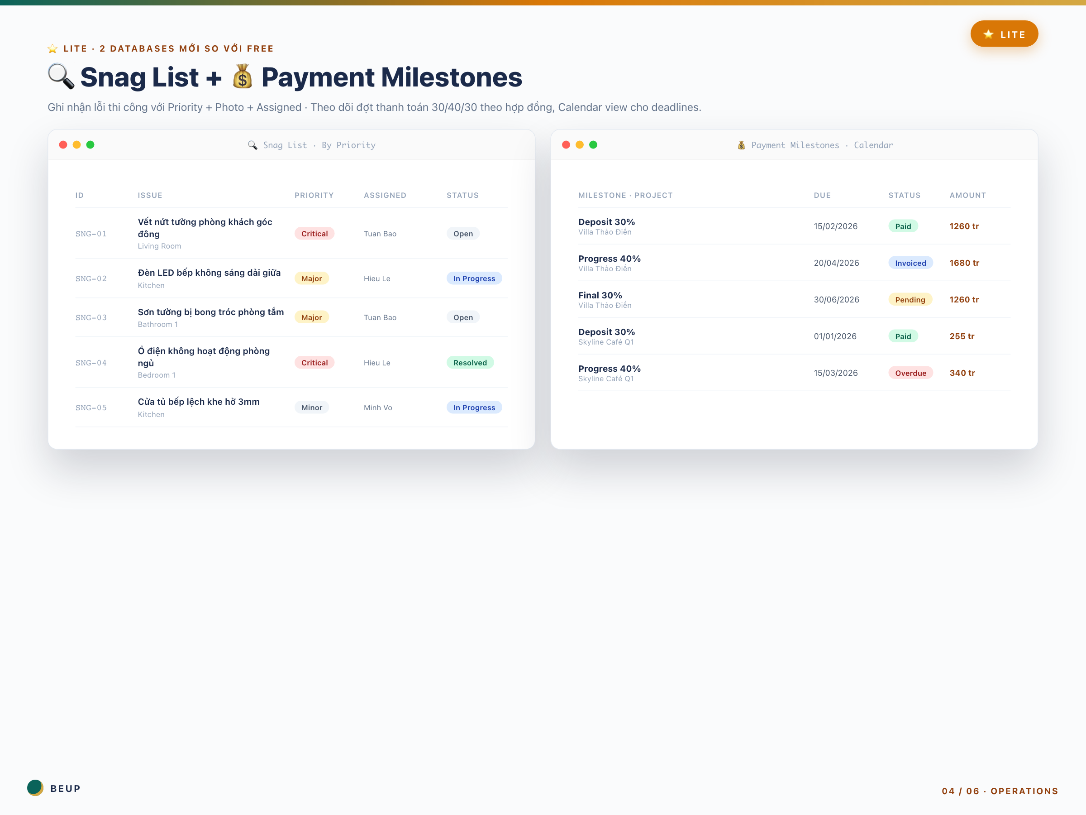The image size is (1086, 815).
Task: Click the Critical priority tag for SNG-04
Action: coord(314,363)
